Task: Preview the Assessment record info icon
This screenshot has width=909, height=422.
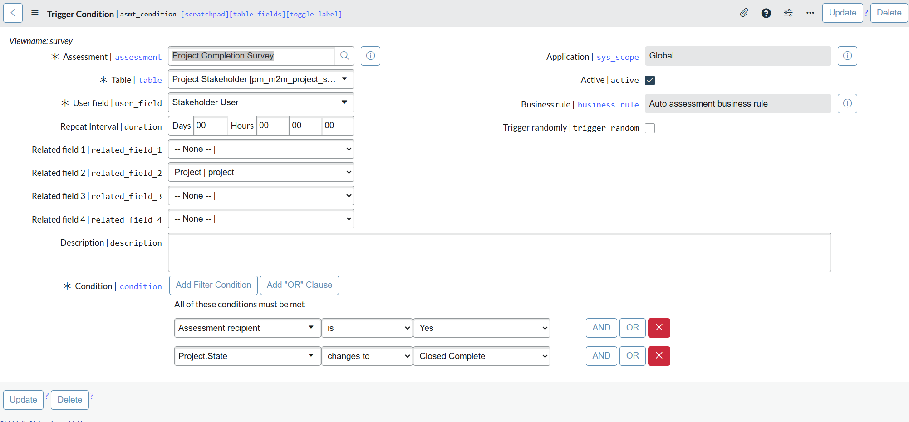Action: tap(370, 56)
